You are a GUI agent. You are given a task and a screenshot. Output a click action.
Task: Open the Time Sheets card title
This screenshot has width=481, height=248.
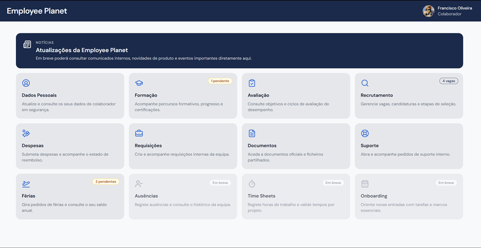[262, 196]
